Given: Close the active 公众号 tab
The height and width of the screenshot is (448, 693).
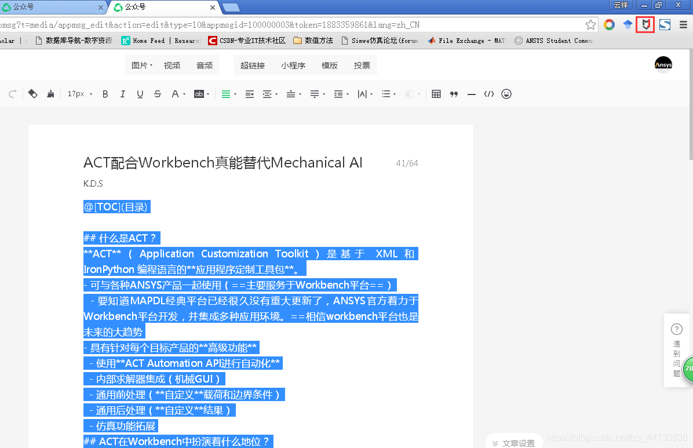Looking at the screenshot, I should (x=213, y=8).
